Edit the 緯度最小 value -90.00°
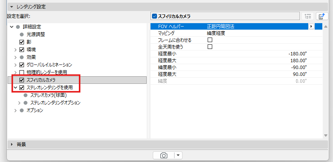The image size is (333, 162). point(299,68)
